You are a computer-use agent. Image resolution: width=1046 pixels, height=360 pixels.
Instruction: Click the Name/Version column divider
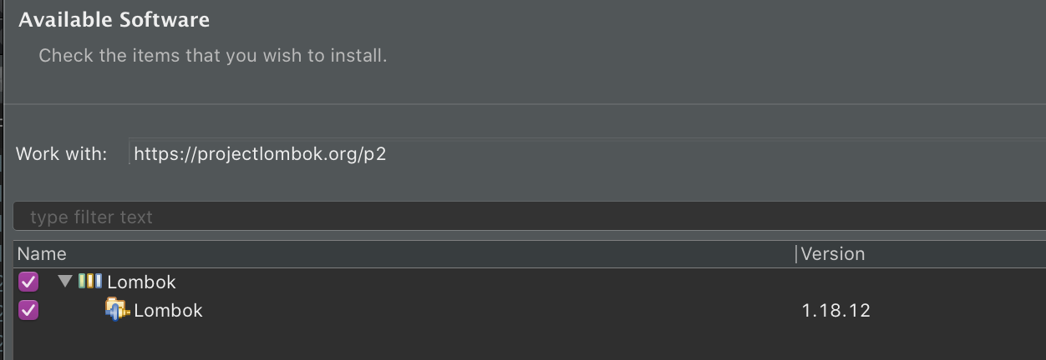point(796,254)
